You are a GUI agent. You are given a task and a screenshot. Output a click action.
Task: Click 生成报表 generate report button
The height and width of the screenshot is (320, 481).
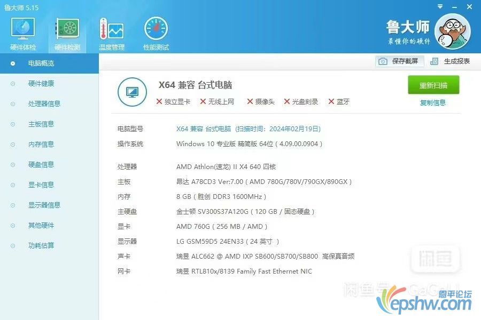click(x=450, y=61)
